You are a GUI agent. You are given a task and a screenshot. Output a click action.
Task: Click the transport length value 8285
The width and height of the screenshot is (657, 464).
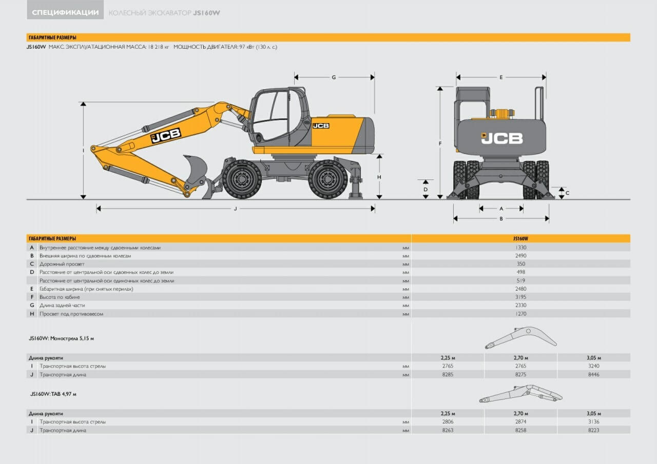448,375
